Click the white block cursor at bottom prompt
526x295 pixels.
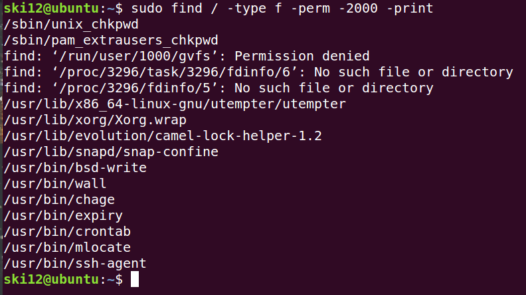(x=135, y=280)
